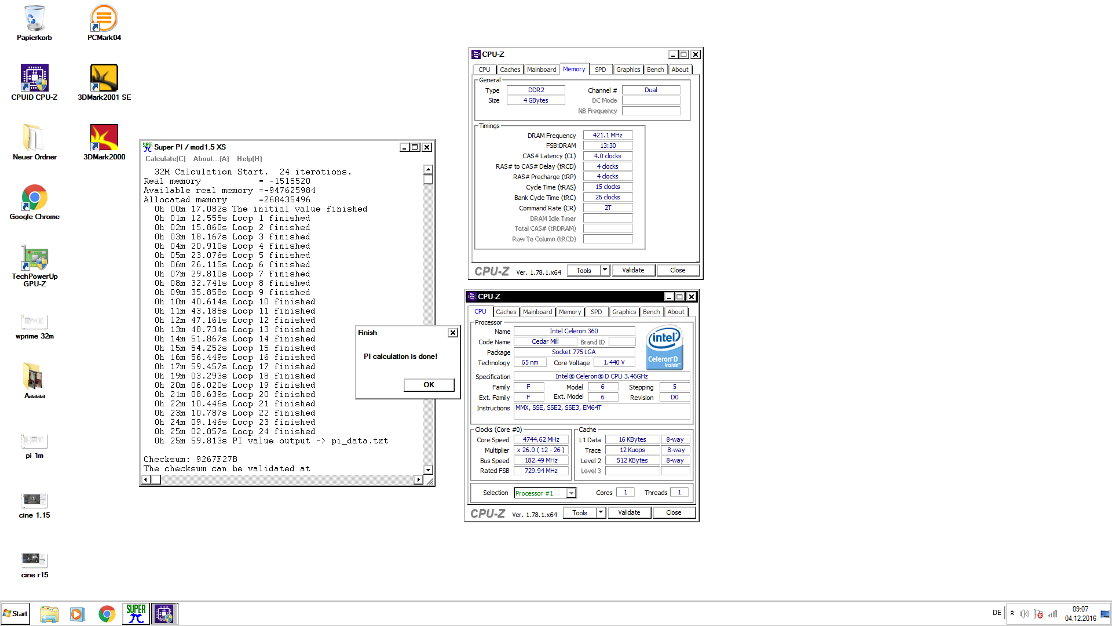The width and height of the screenshot is (1112, 626).
Task: Open the Aaaaa folder icon
Action: [x=34, y=381]
